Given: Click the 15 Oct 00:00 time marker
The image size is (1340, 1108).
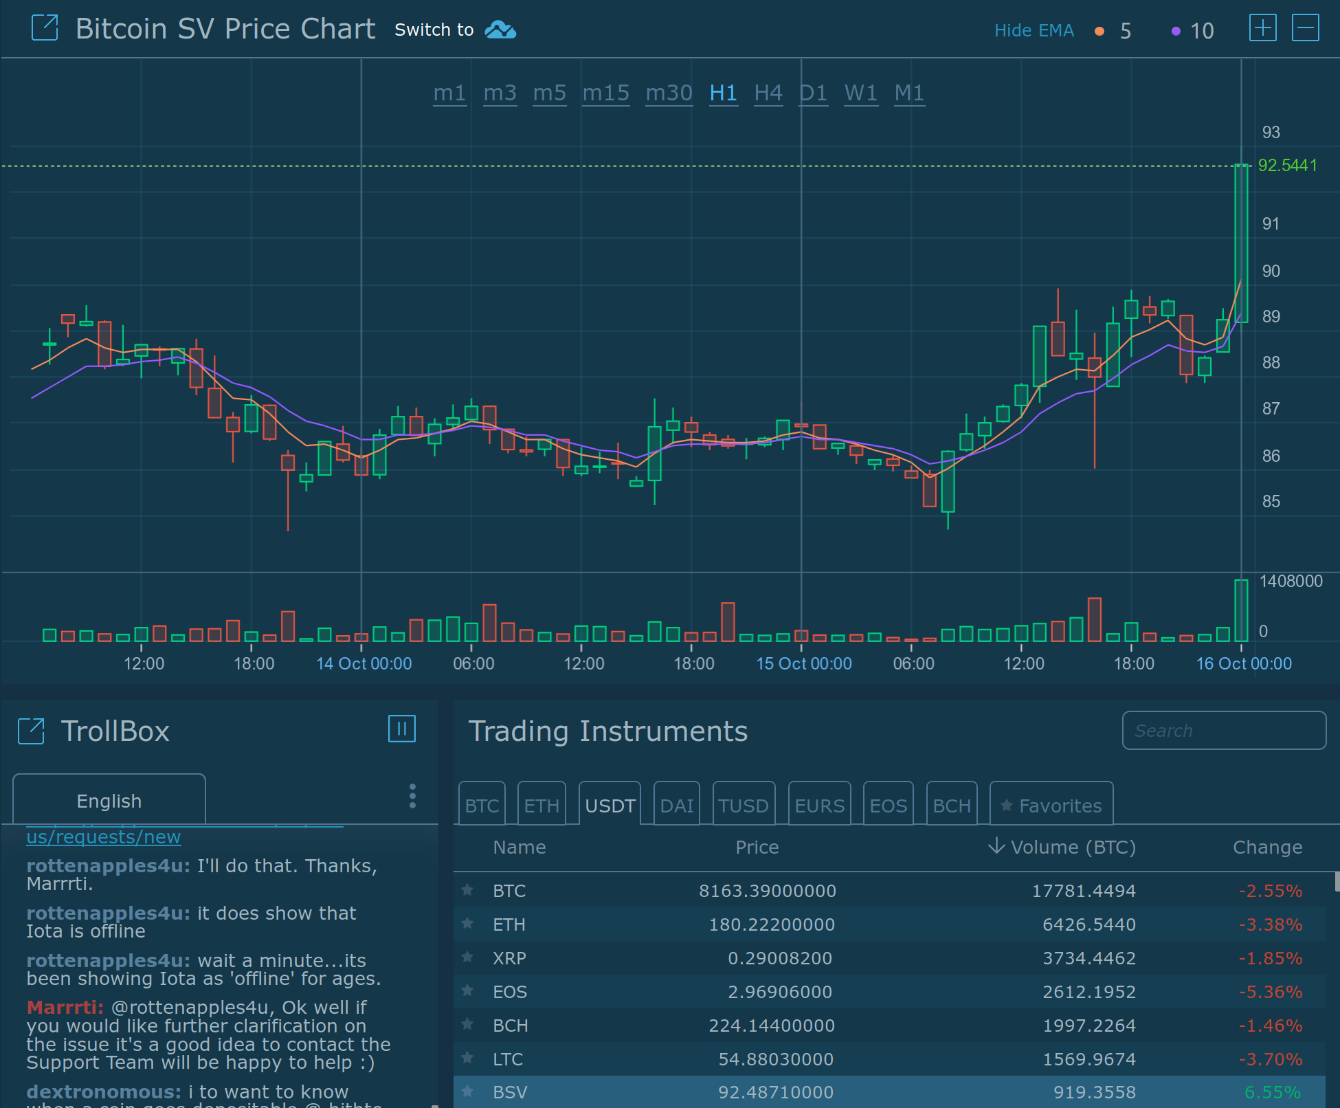Looking at the screenshot, I should [x=804, y=663].
